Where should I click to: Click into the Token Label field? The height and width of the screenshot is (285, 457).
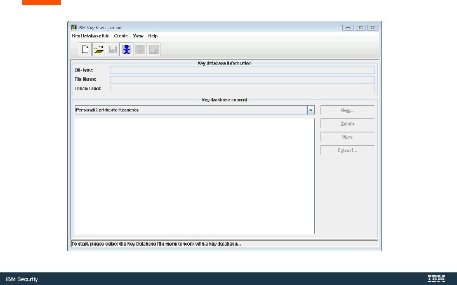coord(242,89)
